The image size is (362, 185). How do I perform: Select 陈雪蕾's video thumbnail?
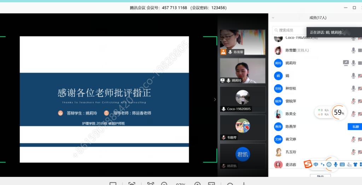pos(243,42)
